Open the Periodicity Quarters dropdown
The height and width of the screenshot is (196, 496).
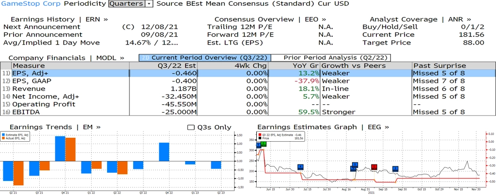(x=131, y=4)
